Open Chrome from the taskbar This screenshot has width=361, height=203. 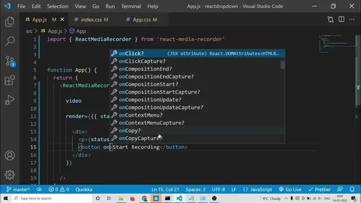pyautogui.click(x=144, y=198)
